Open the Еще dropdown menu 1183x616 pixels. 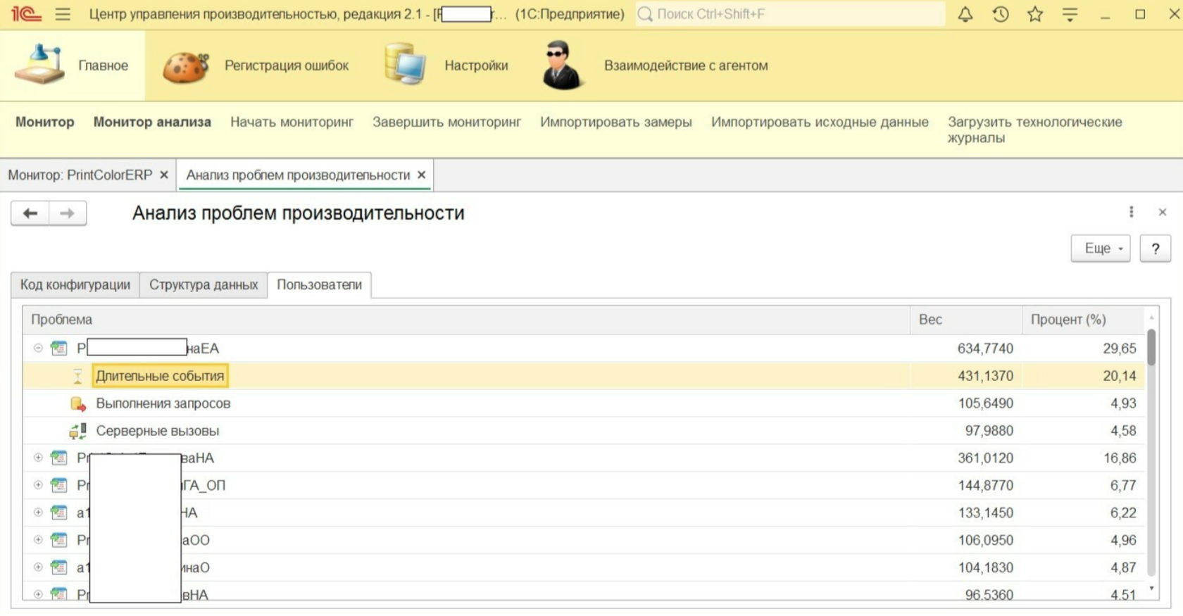(1101, 249)
